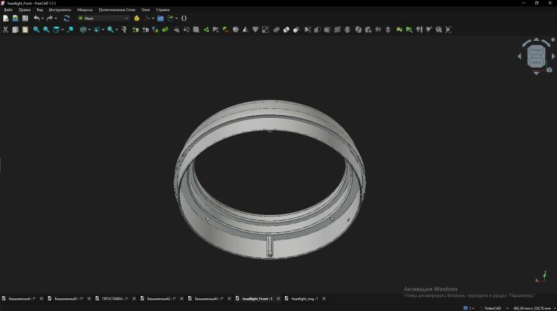Rotate view down with navigation cube bottom arrow
This screenshot has width=557, height=311.
click(537, 73)
